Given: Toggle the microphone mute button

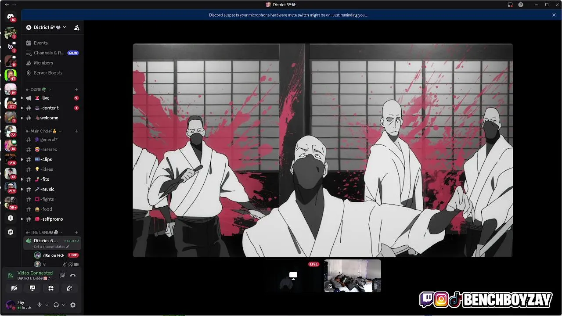Looking at the screenshot, I should pyautogui.click(x=40, y=305).
